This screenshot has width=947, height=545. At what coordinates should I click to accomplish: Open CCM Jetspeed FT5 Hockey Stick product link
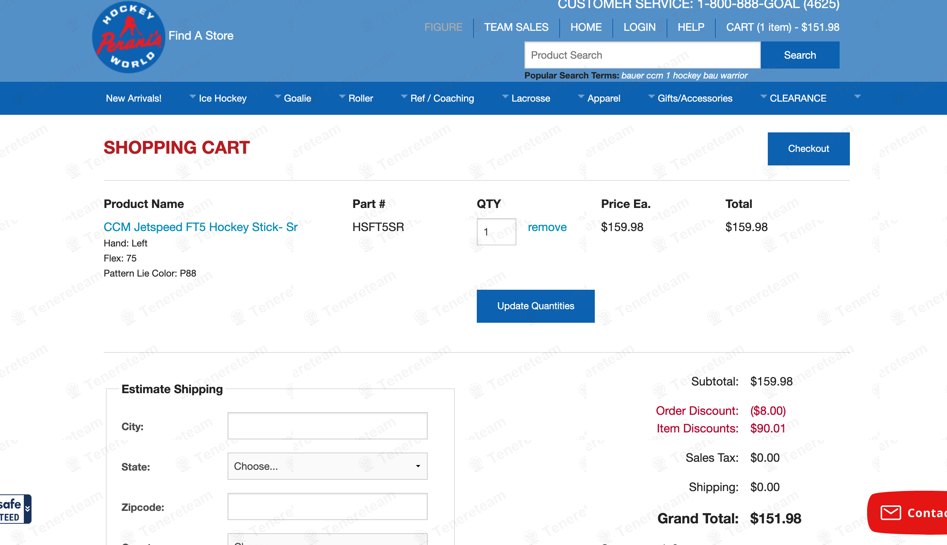point(200,227)
